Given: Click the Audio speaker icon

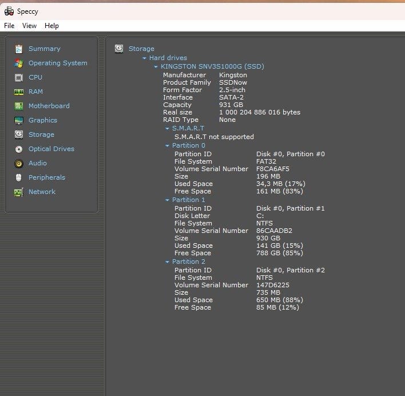Looking at the screenshot, I should (x=19, y=164).
